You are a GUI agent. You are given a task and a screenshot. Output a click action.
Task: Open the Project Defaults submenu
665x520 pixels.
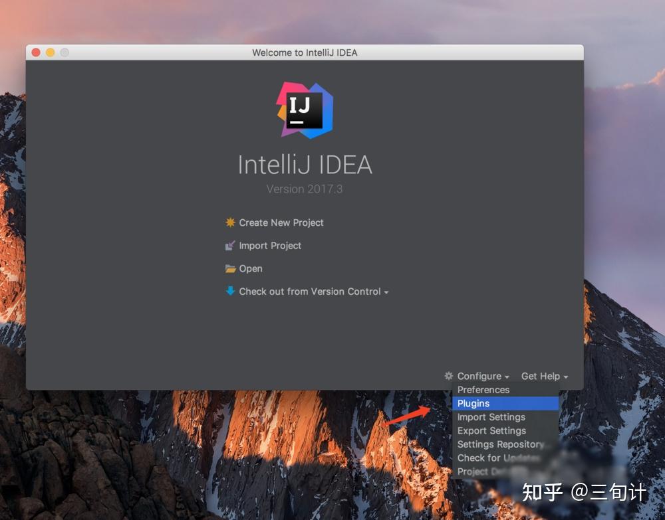pyautogui.click(x=492, y=472)
